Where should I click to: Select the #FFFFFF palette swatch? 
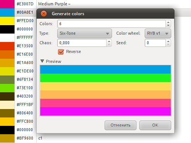point(7,38)
